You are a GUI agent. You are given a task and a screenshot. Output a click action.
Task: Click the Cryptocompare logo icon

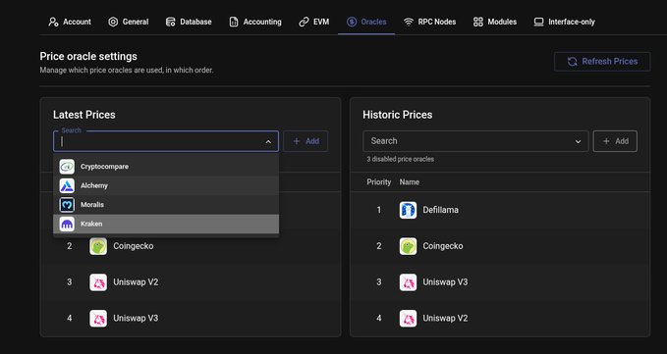point(67,167)
